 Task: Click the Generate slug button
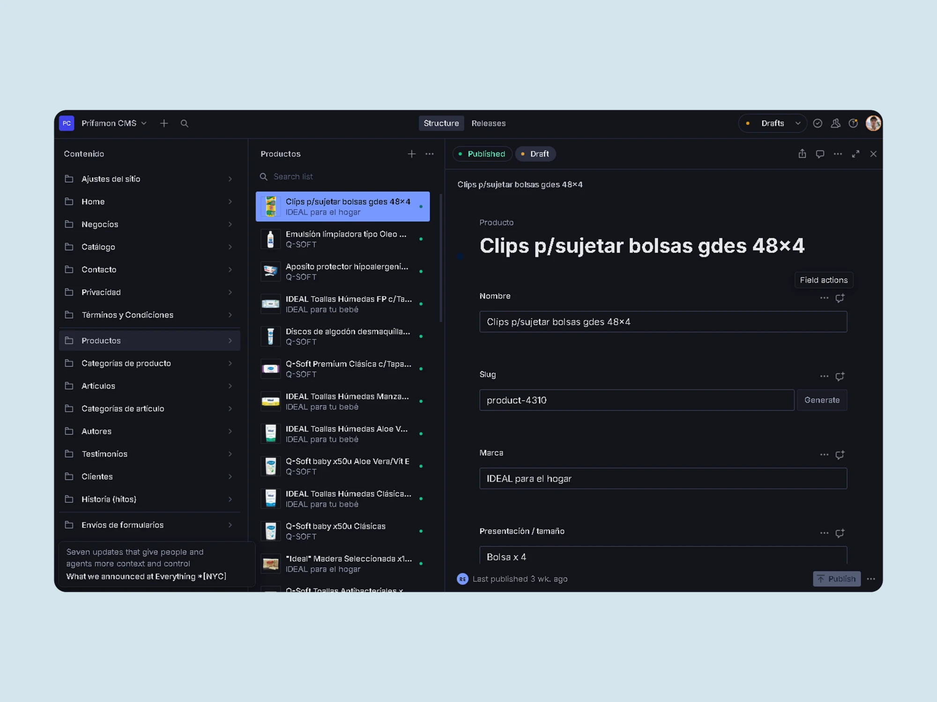click(x=822, y=400)
